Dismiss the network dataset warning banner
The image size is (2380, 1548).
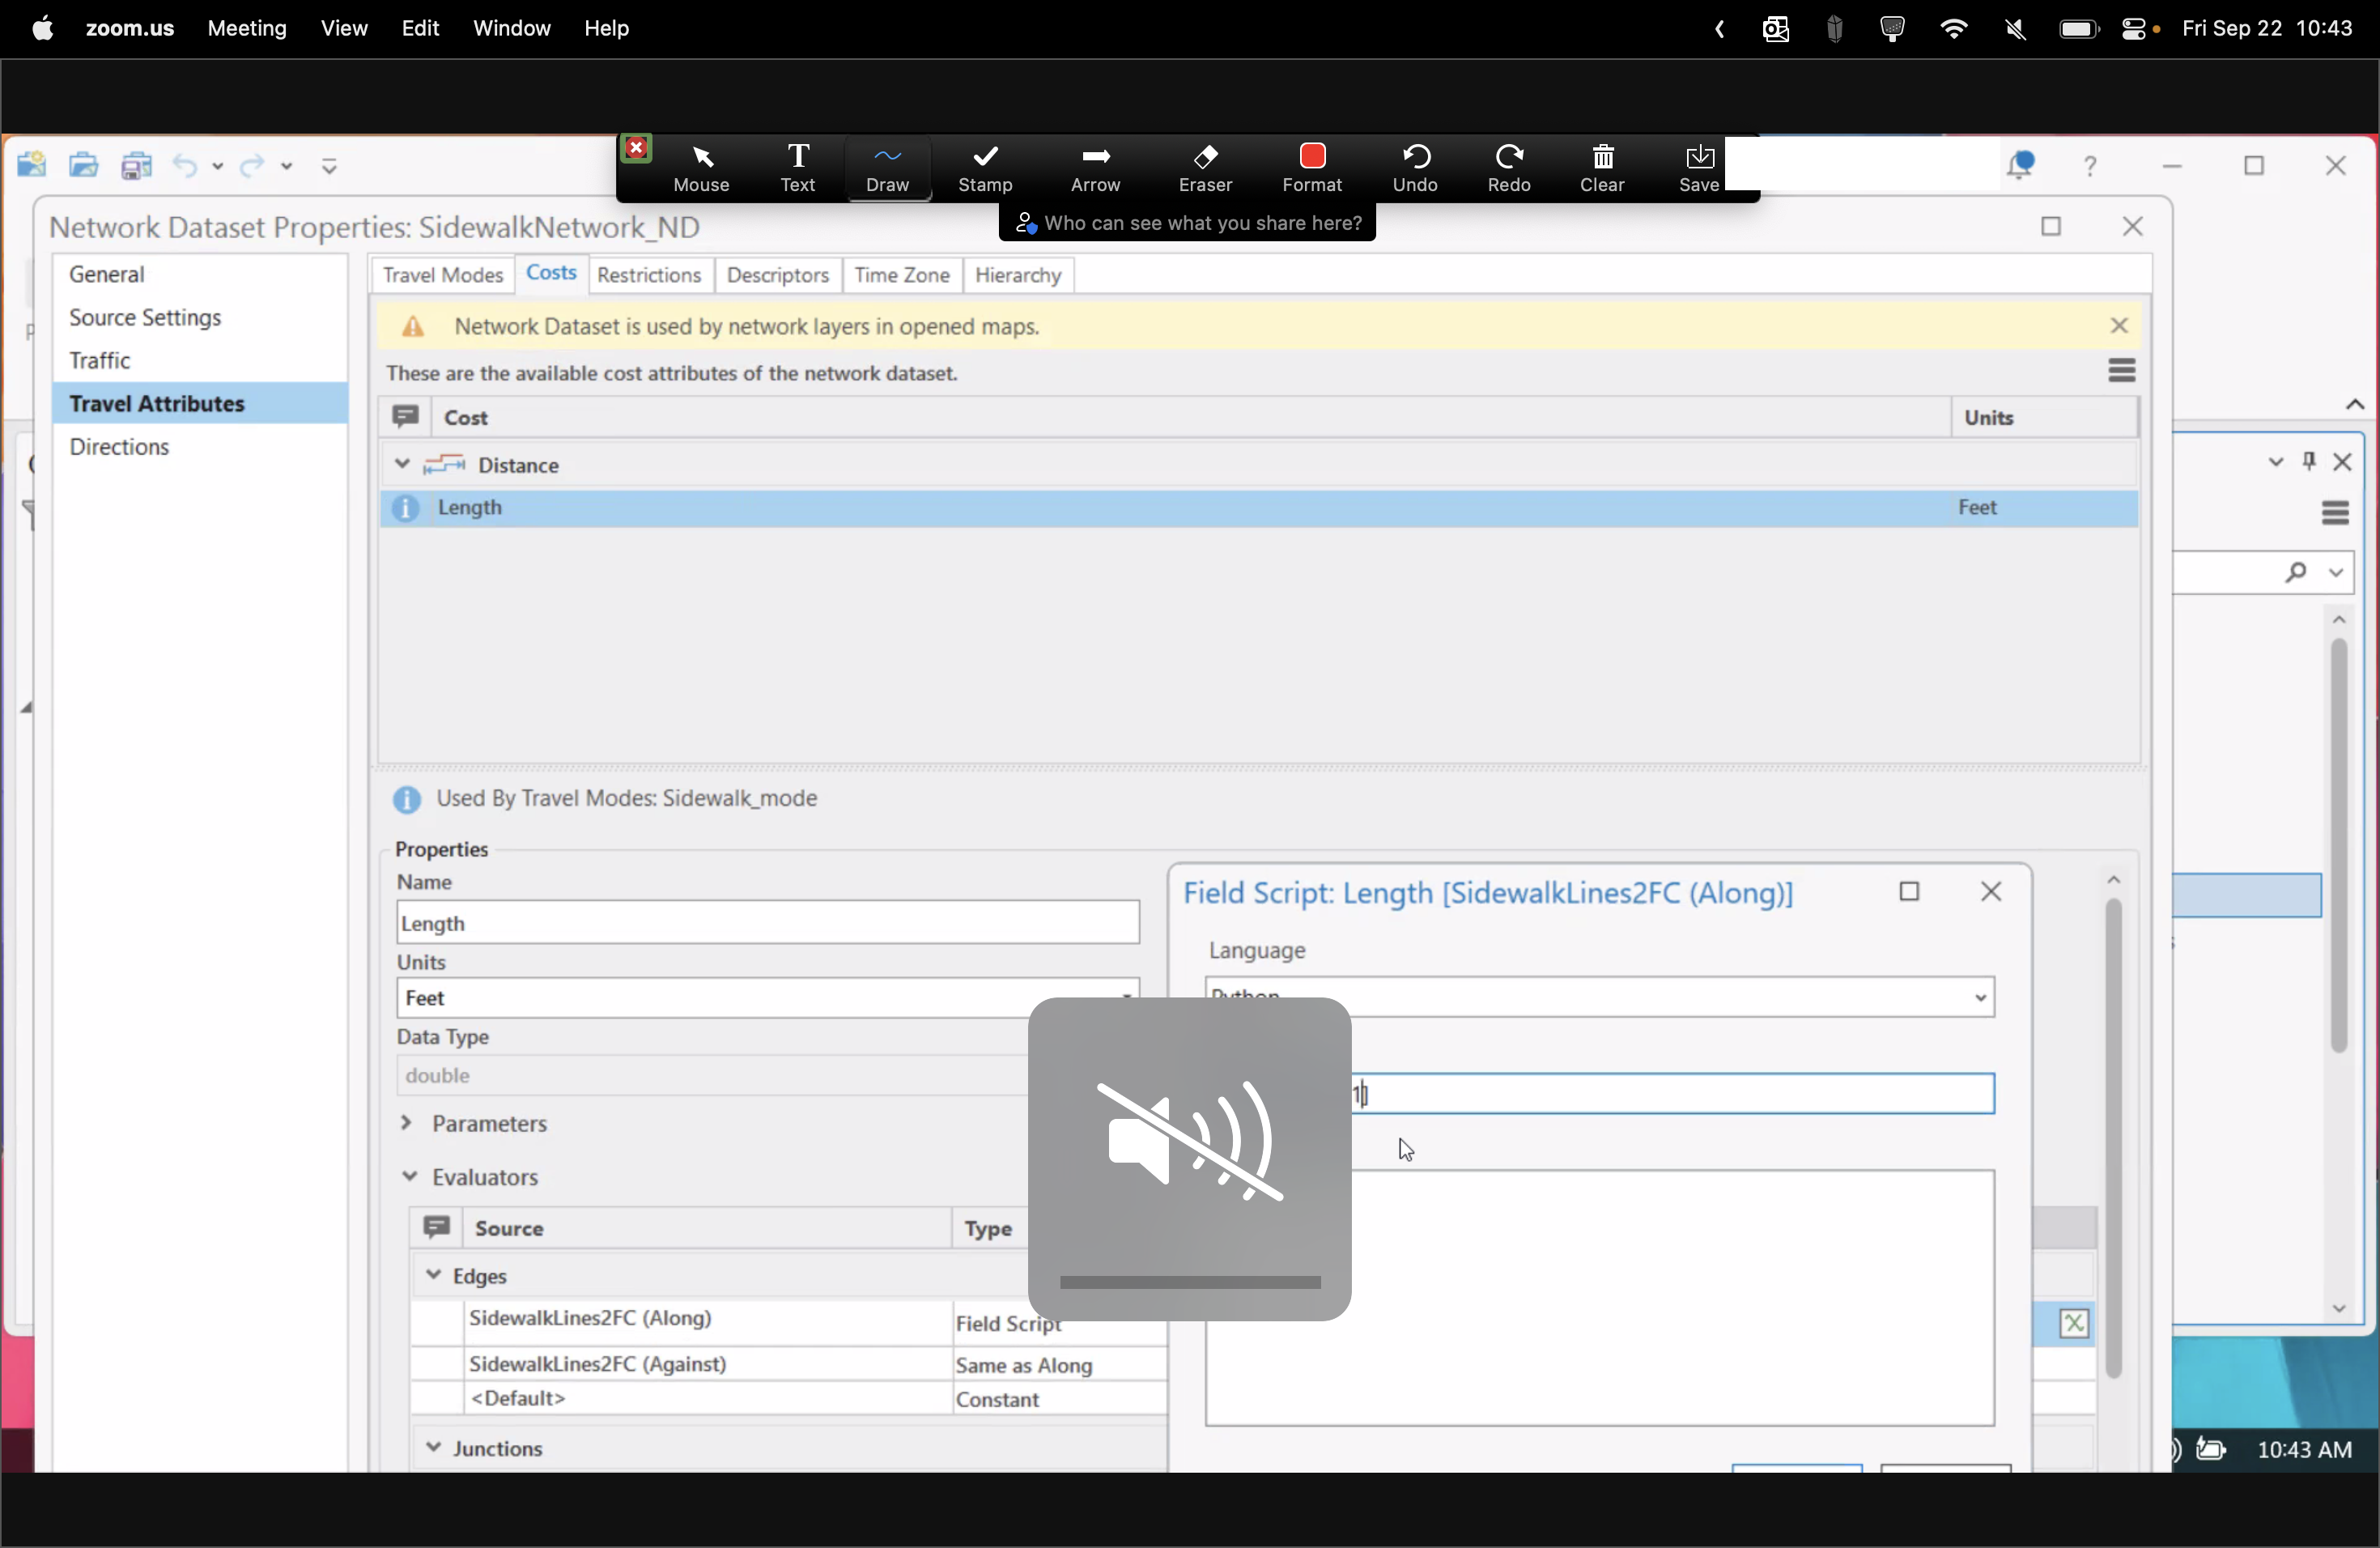click(2118, 326)
